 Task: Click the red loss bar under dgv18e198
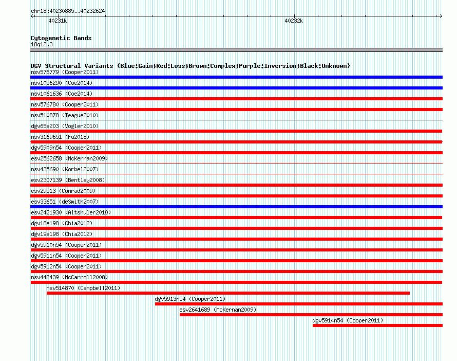[236, 228]
